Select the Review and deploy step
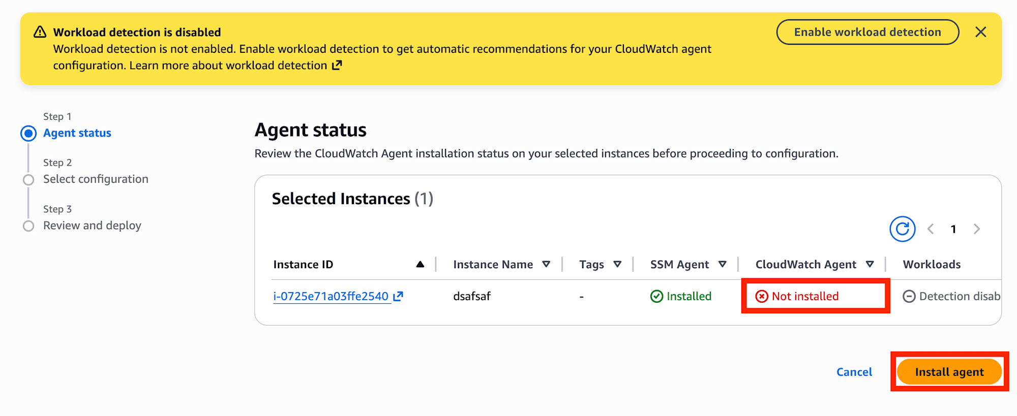 tap(92, 226)
